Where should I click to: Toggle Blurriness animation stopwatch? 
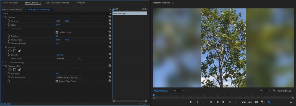[x=9, y=73]
